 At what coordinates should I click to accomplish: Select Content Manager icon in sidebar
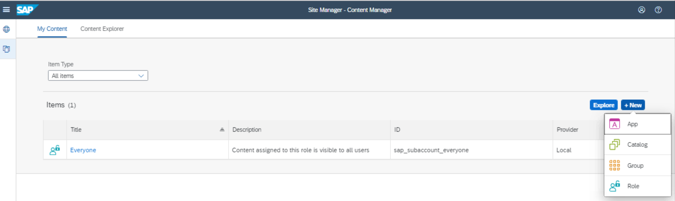click(7, 49)
